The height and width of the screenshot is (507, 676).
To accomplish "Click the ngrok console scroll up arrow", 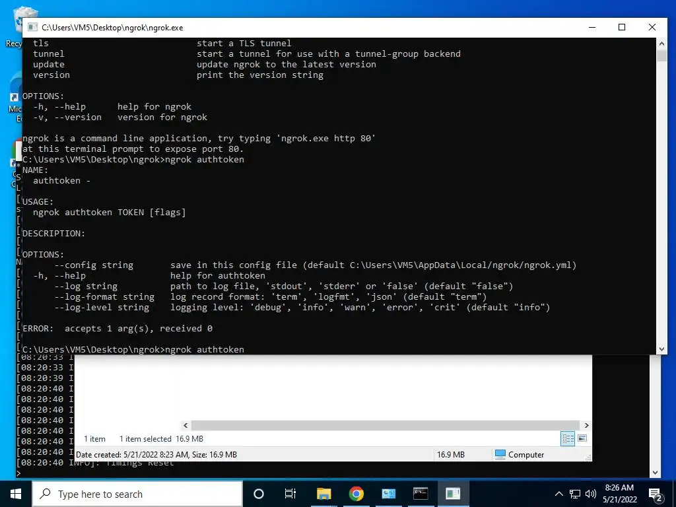I will (x=661, y=43).
